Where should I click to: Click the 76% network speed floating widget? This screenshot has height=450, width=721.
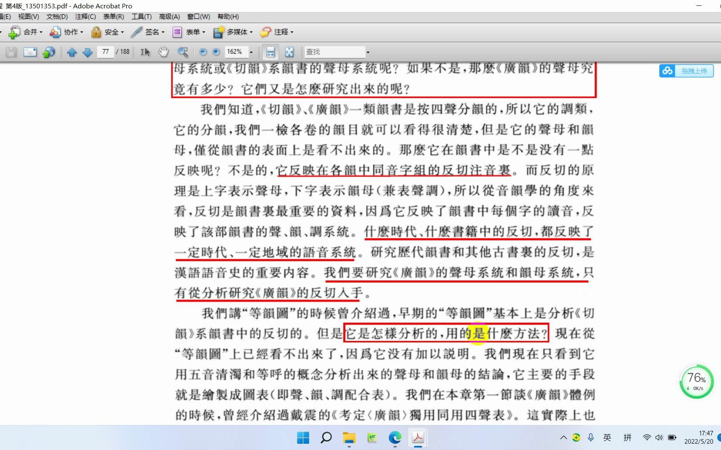[696, 382]
